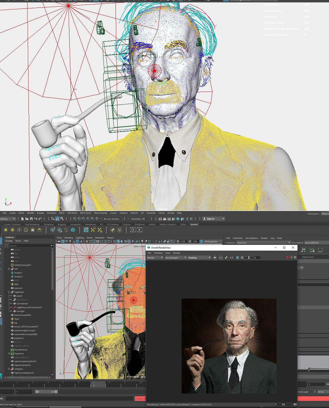Select aiSkyDomeLight1 in the Outliner

[23, 265]
